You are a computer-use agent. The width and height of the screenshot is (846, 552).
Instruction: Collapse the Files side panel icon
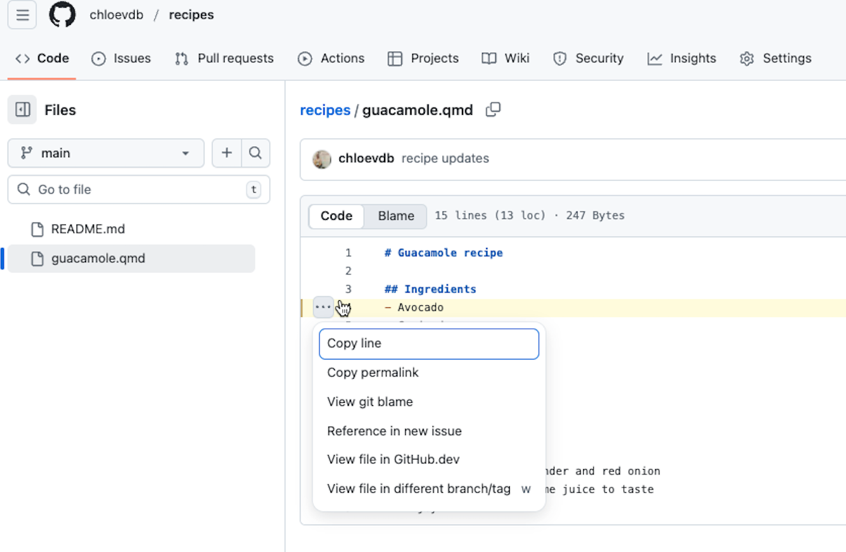[x=22, y=110]
